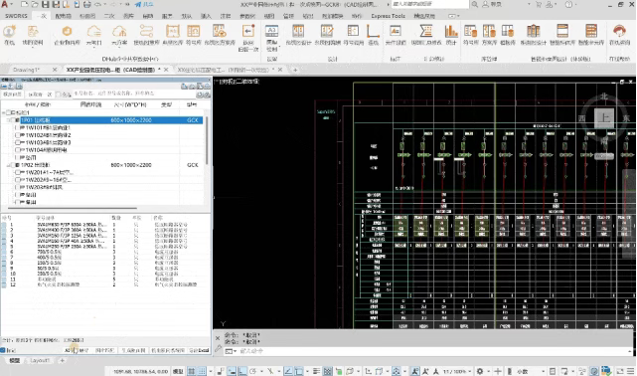Click the model tab at bottom left
The image size is (637, 376).
(x=15, y=360)
